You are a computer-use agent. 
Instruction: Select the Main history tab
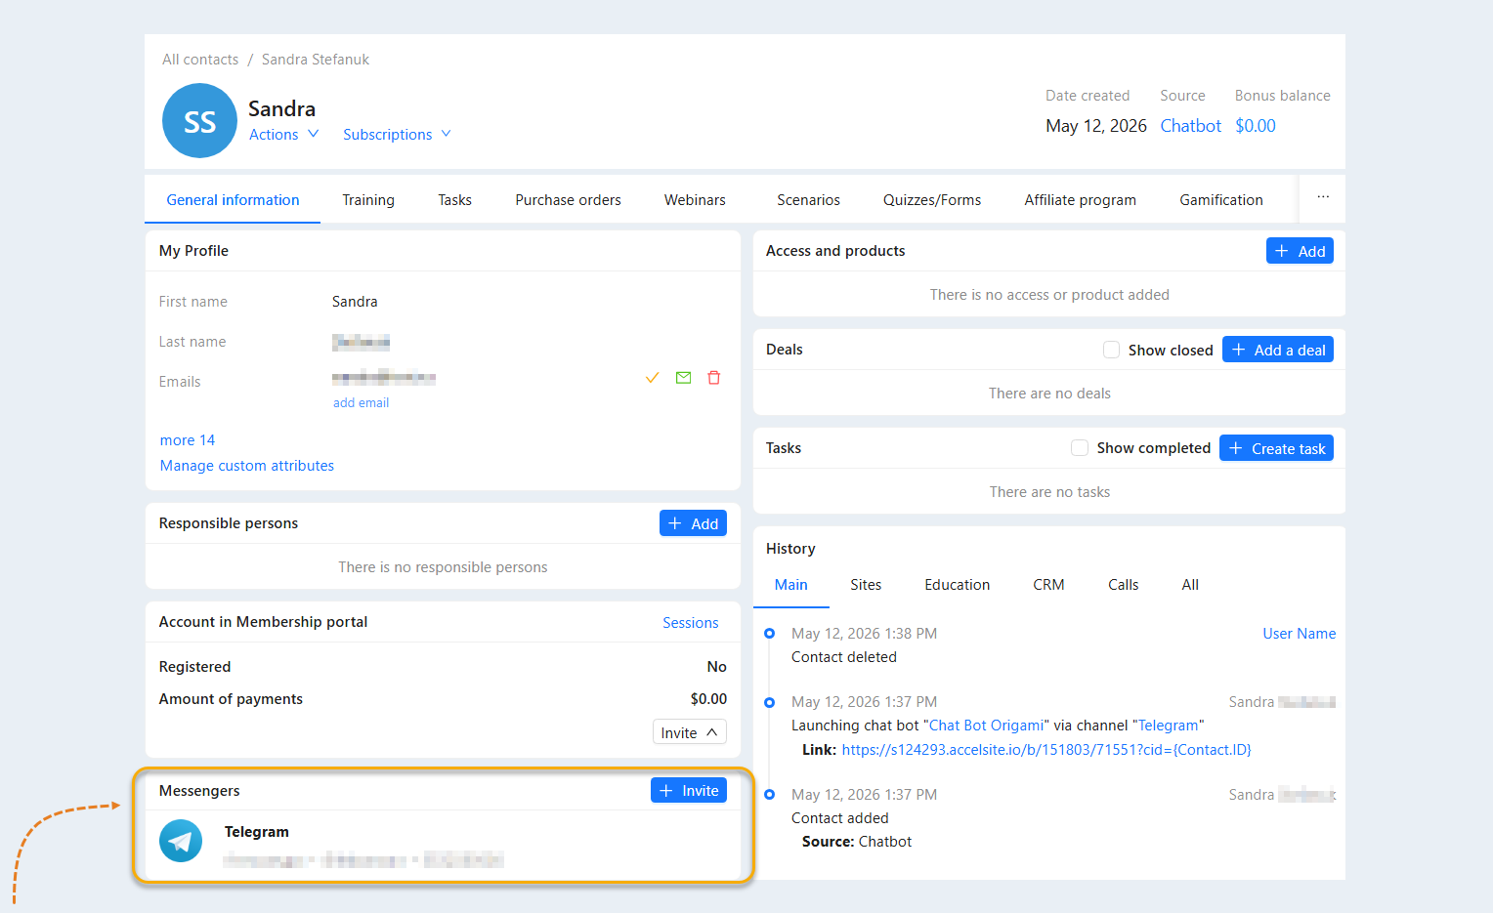coord(790,585)
